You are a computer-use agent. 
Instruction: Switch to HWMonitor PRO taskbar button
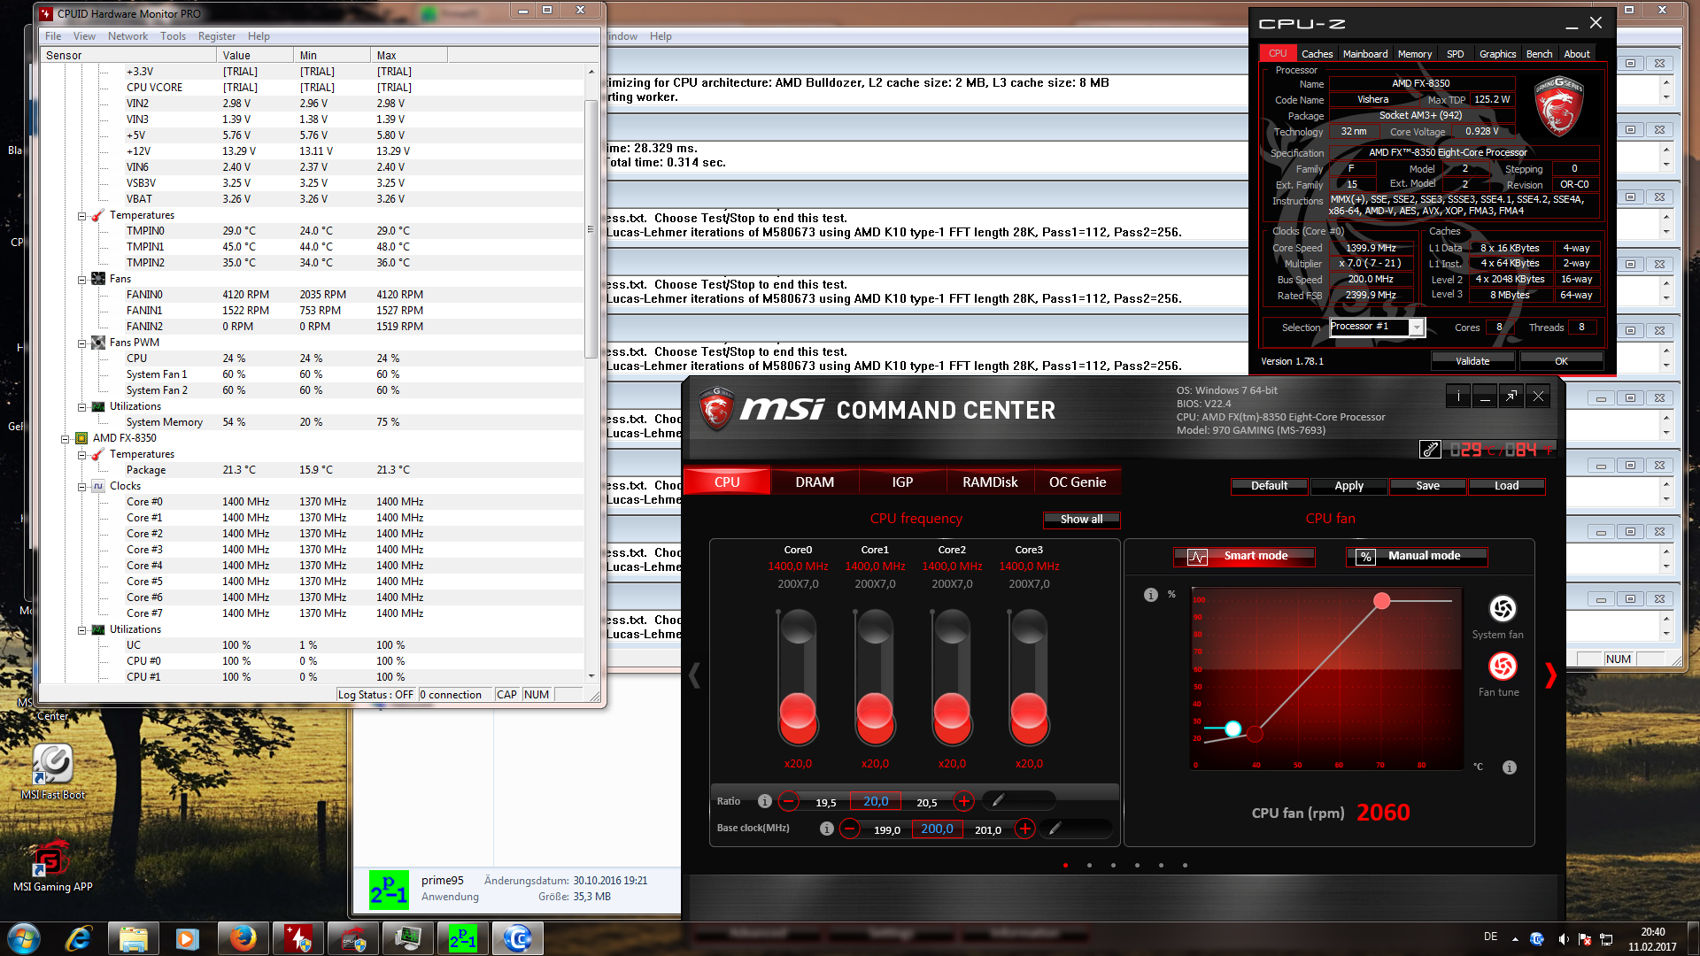[x=297, y=938]
